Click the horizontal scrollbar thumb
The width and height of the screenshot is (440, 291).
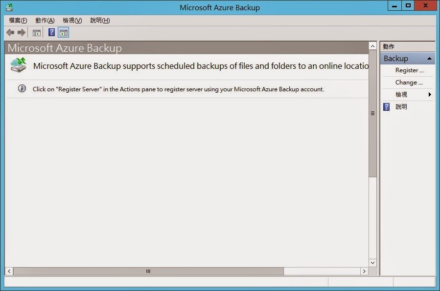(x=148, y=271)
